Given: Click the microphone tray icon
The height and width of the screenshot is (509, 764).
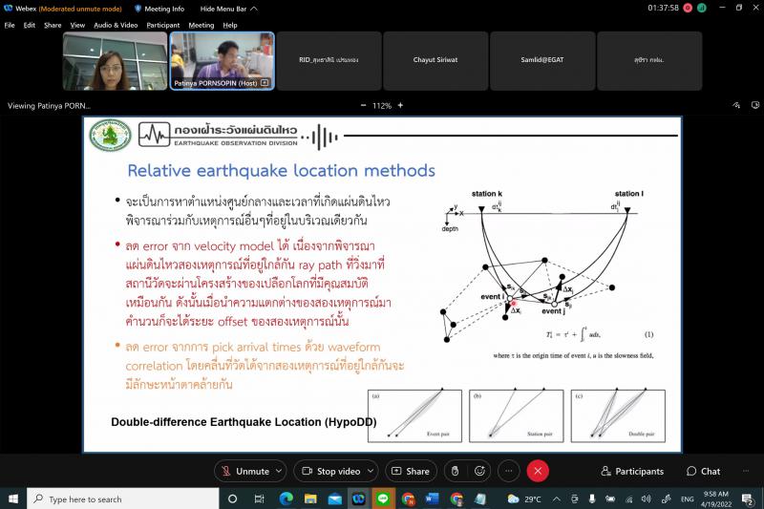Looking at the screenshot, I should [x=592, y=498].
